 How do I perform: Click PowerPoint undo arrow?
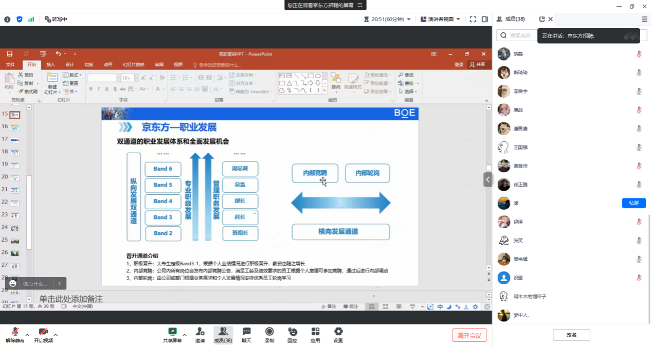click(58, 54)
